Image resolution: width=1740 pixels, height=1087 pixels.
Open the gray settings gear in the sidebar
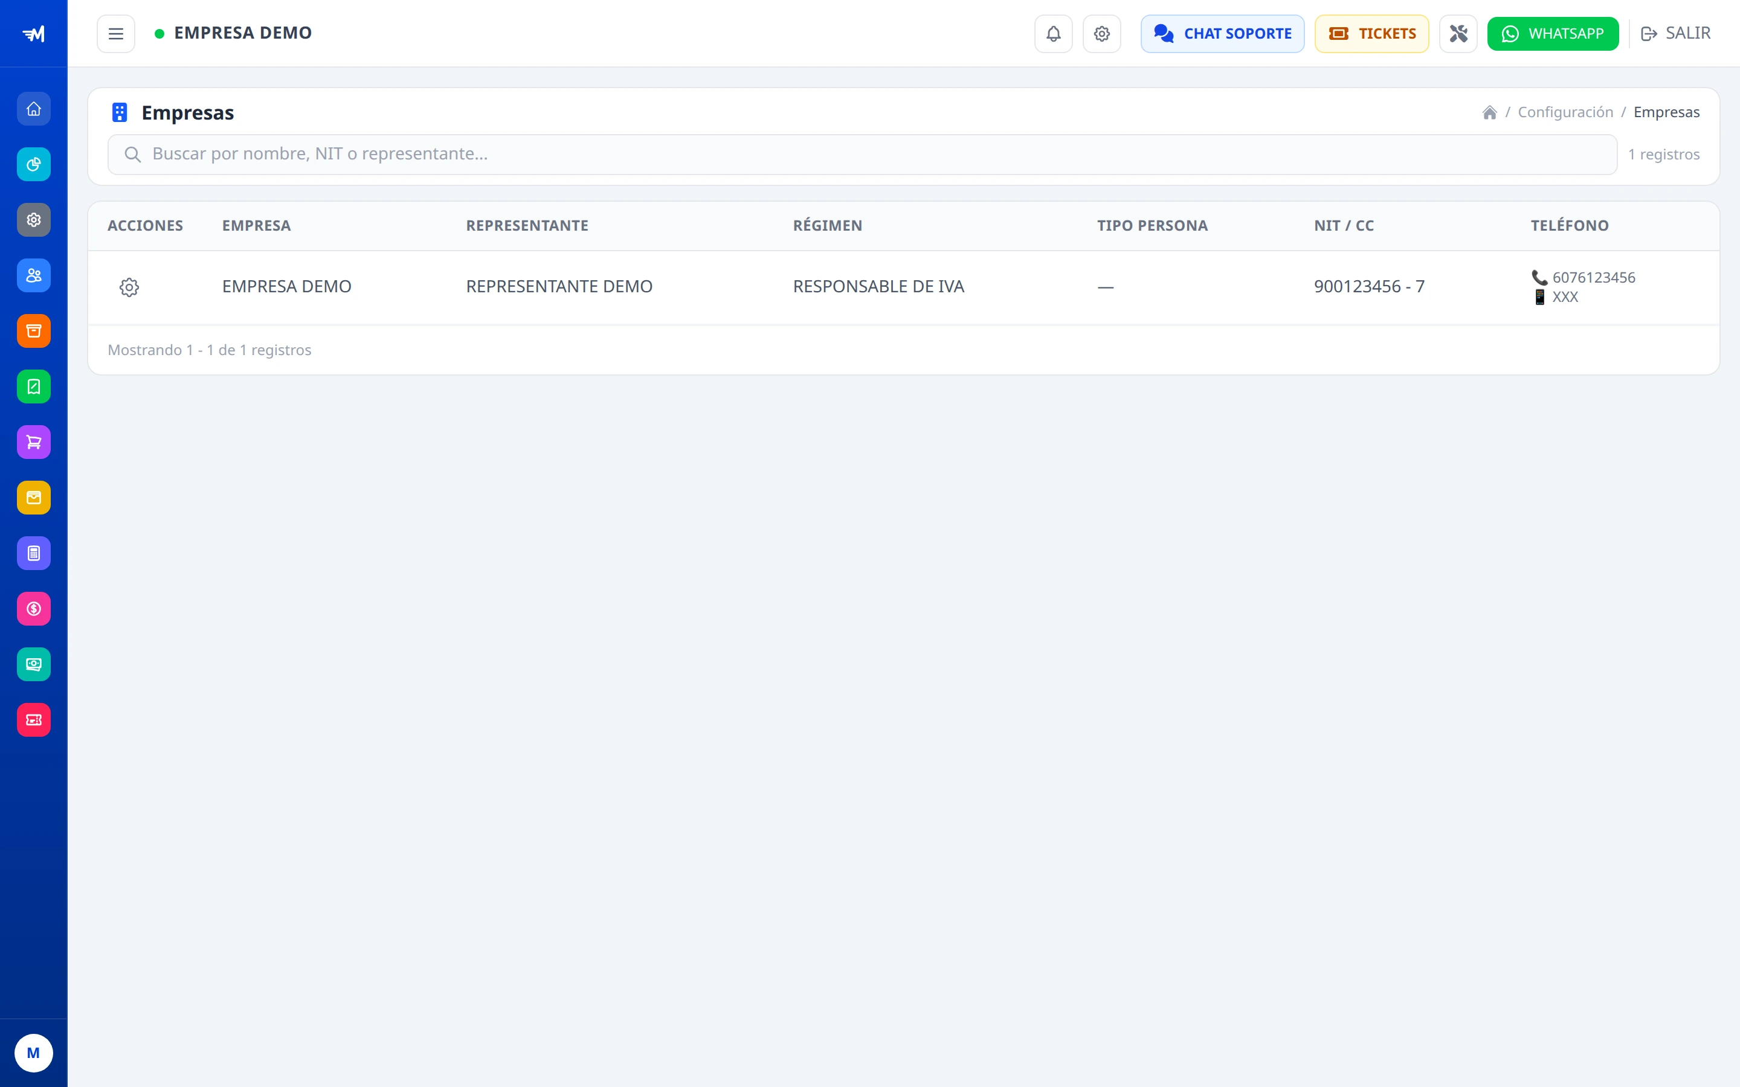coord(34,220)
